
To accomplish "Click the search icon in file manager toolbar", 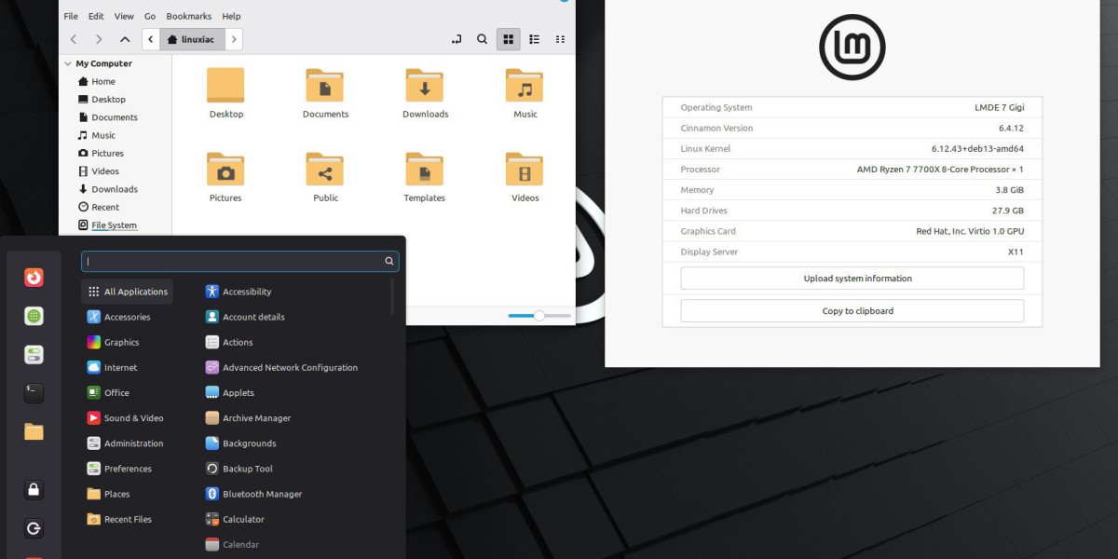I will [482, 39].
